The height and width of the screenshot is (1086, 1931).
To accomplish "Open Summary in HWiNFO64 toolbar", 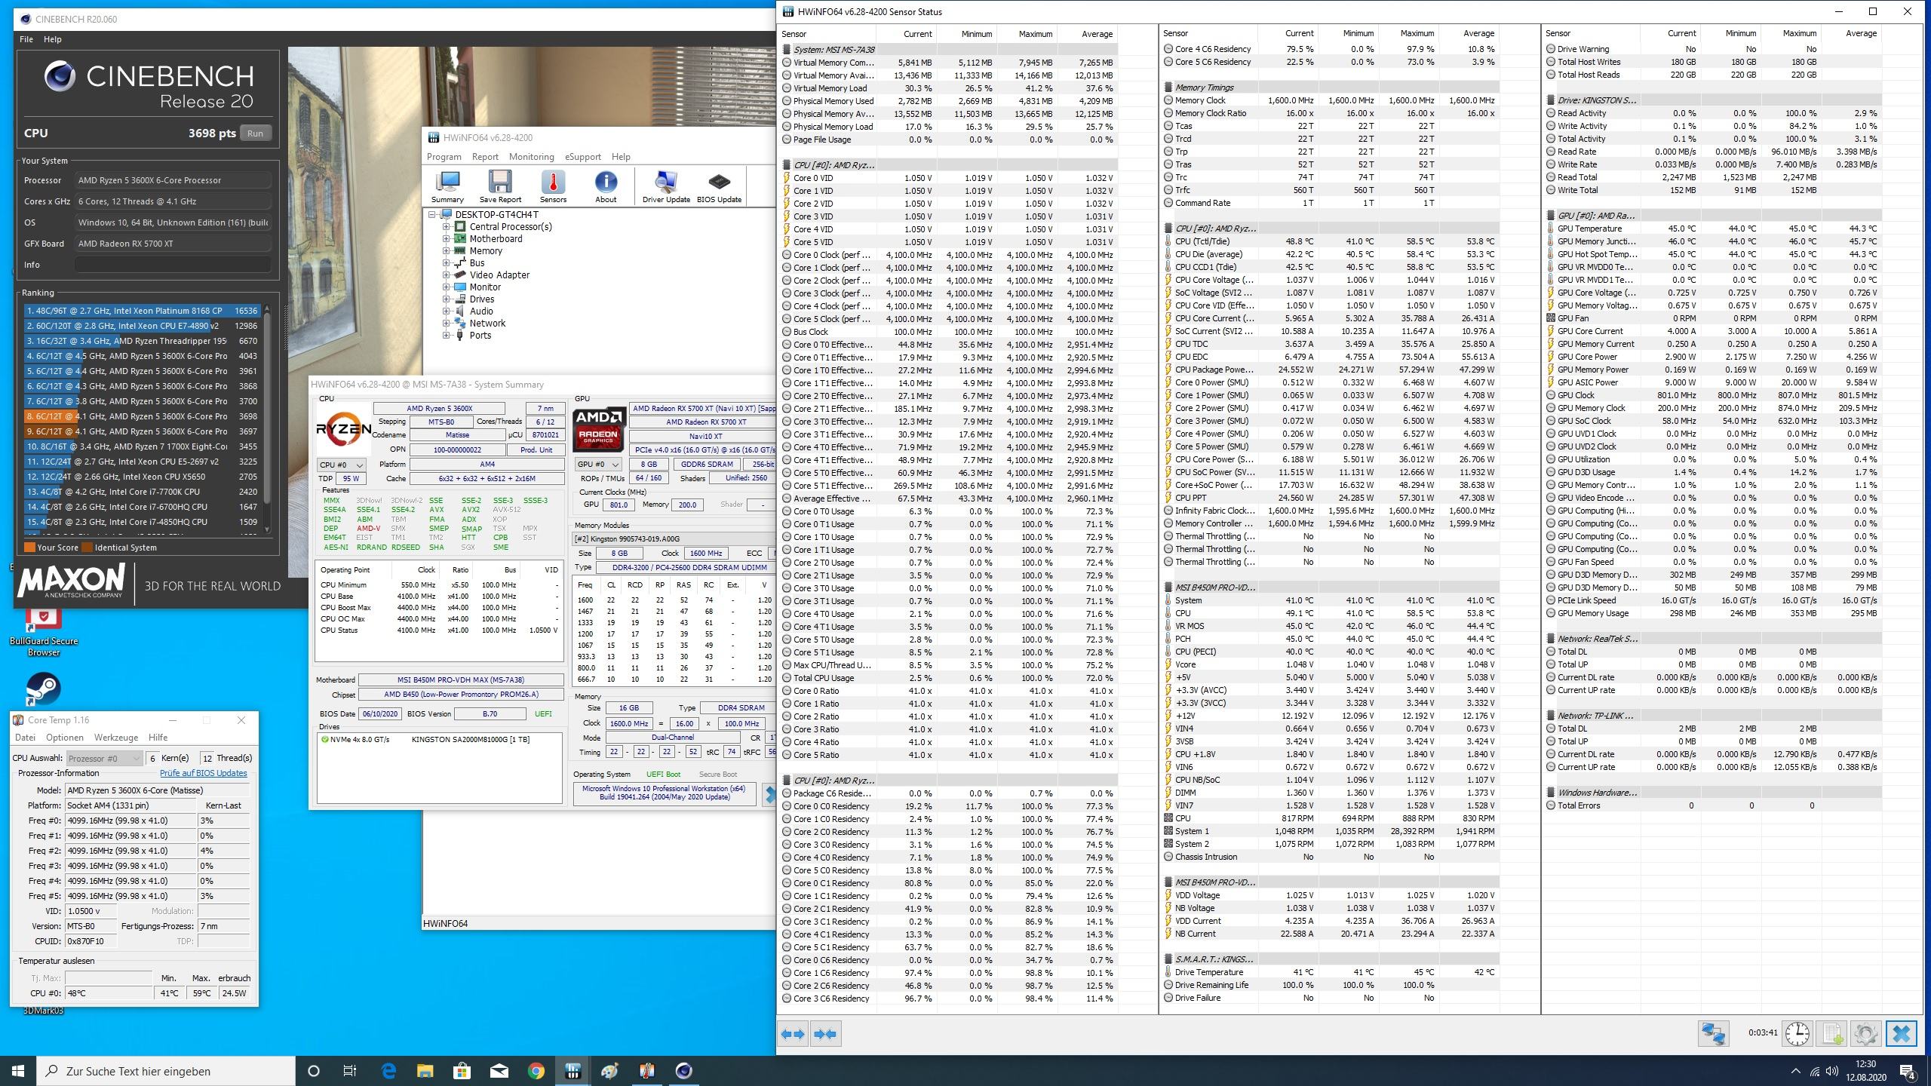I will point(447,186).
